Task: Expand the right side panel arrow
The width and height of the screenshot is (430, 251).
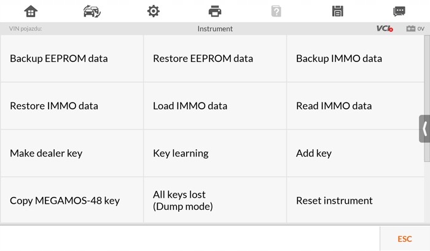Action: point(424,129)
